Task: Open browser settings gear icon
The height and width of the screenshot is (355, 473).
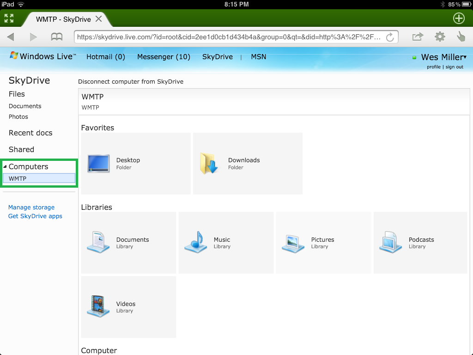Action: (440, 37)
